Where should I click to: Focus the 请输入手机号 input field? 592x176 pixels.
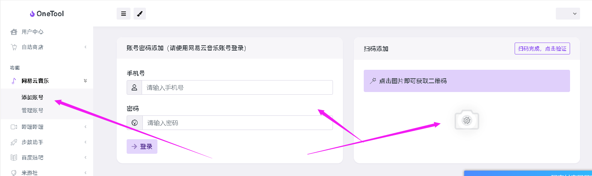(237, 87)
